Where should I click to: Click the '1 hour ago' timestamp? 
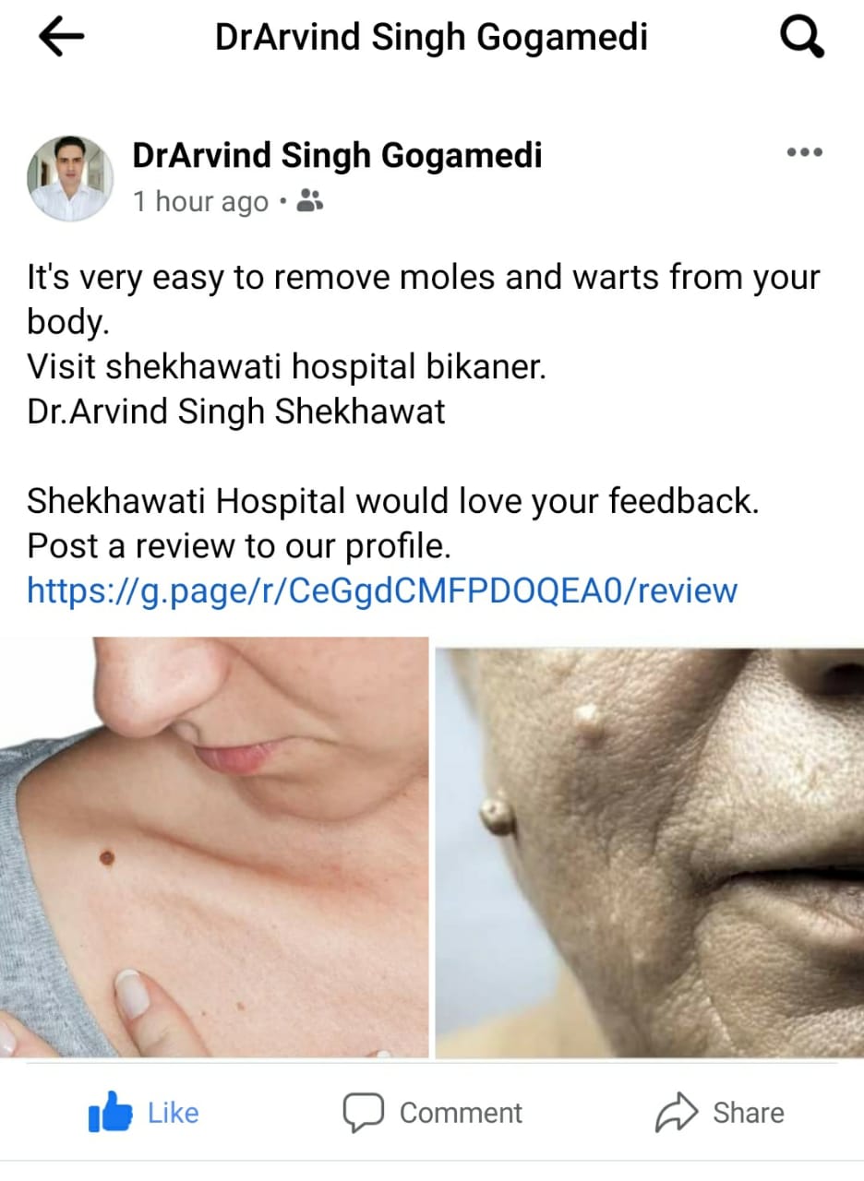point(200,201)
